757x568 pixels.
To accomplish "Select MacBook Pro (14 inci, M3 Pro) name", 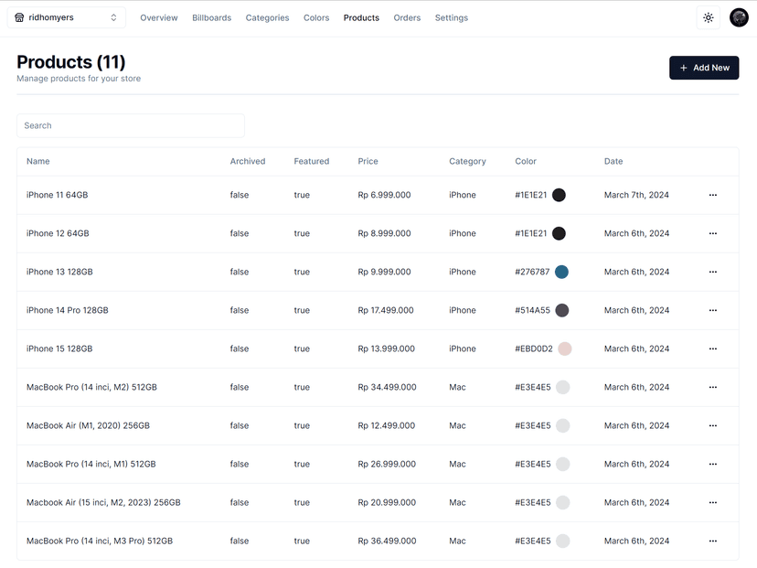I will [x=100, y=541].
